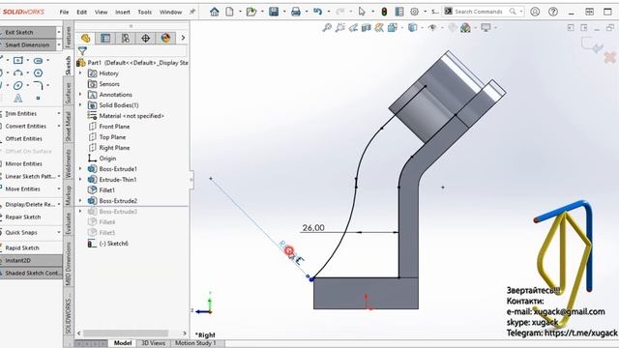Expand the Boss-Extrude2 feature
This screenshot has height=348, width=619.
pyautogui.click(x=80, y=201)
